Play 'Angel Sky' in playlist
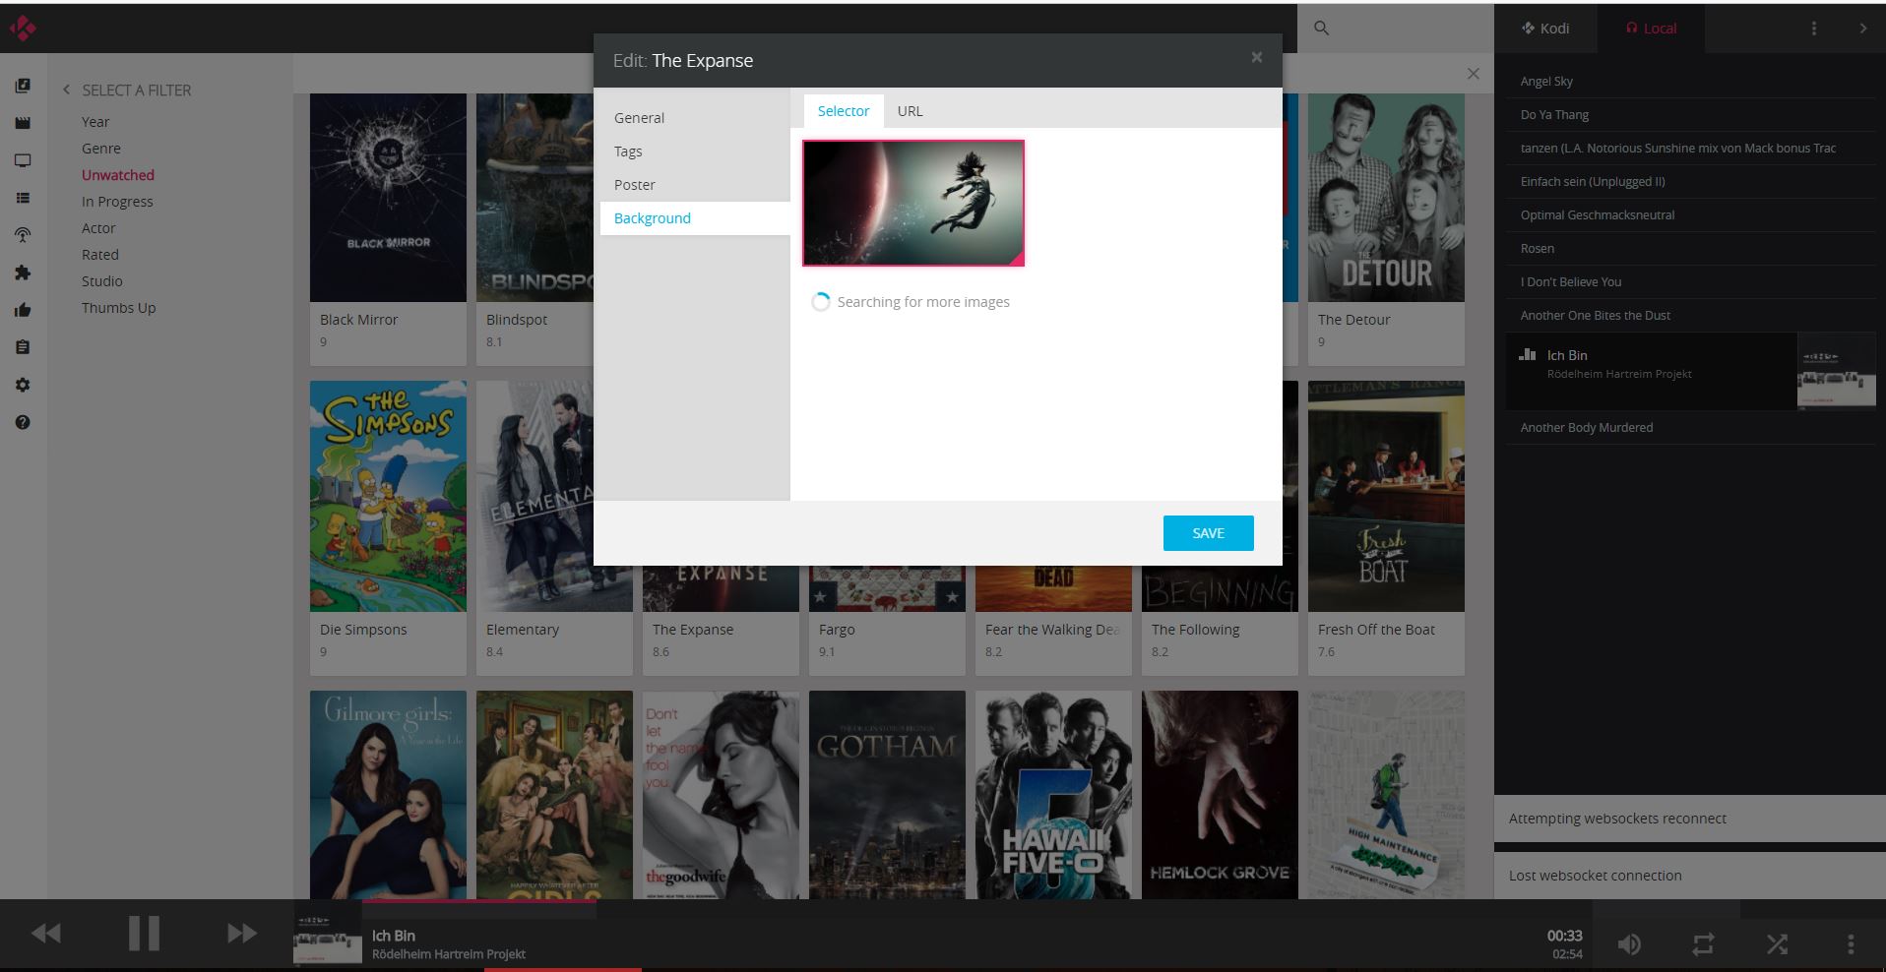1886x972 pixels. coord(1690,82)
